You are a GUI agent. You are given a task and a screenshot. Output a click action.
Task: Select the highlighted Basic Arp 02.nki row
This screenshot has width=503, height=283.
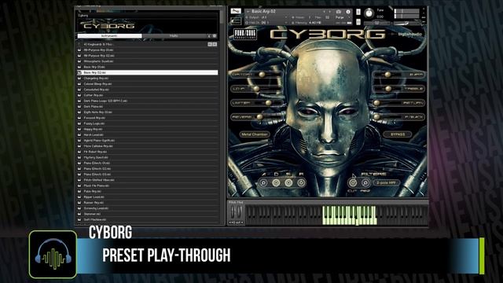point(147,72)
